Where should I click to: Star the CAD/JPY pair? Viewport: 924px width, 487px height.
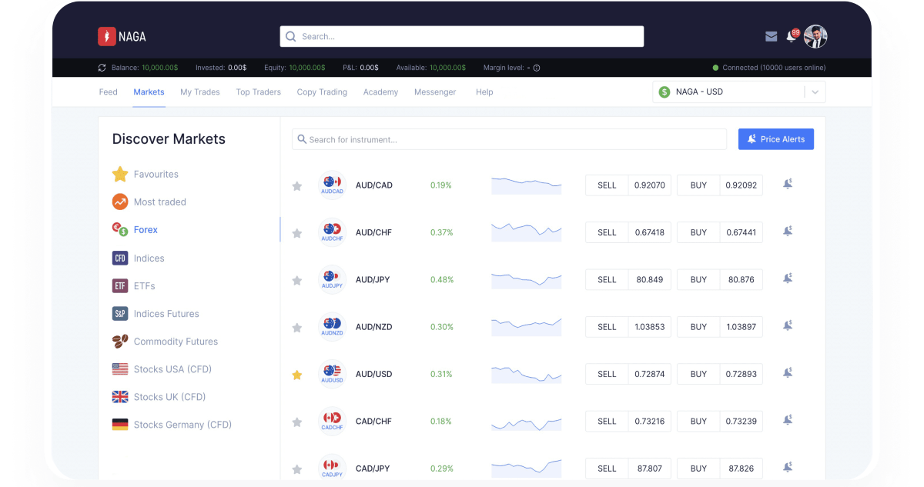click(x=297, y=469)
